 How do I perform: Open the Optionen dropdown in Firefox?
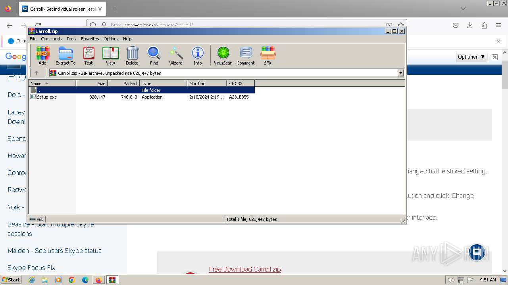[x=471, y=57]
